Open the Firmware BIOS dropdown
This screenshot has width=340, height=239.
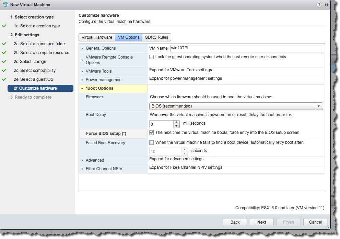click(x=319, y=106)
